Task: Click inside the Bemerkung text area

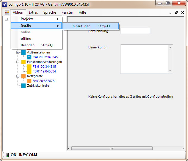Action: (x=144, y=59)
